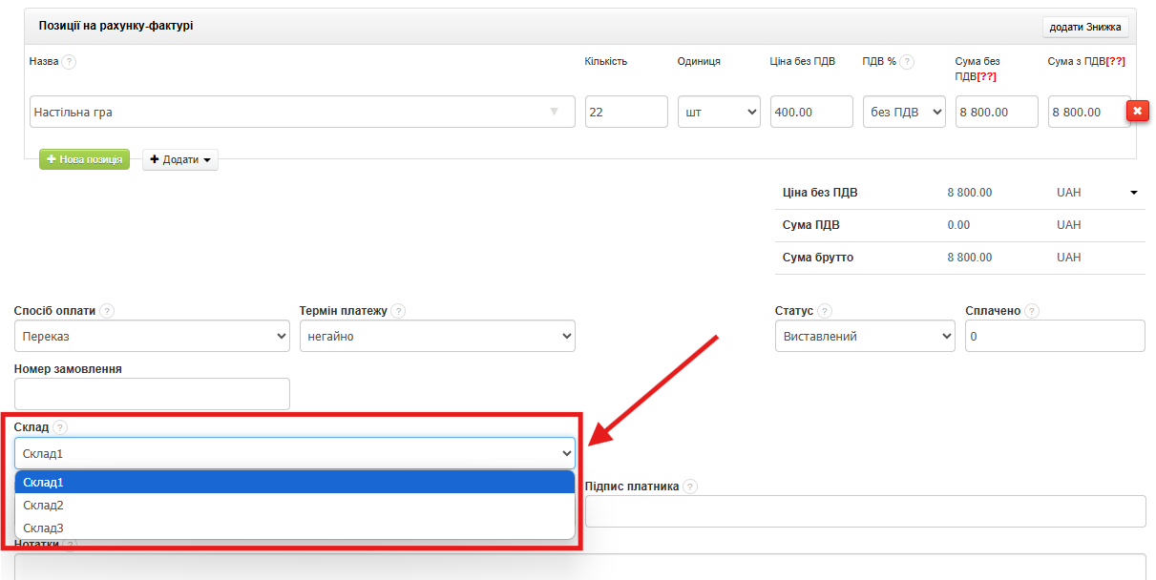The height and width of the screenshot is (580, 1156).
Task: Open the Одиниця unit dropdown
Action: [719, 112]
